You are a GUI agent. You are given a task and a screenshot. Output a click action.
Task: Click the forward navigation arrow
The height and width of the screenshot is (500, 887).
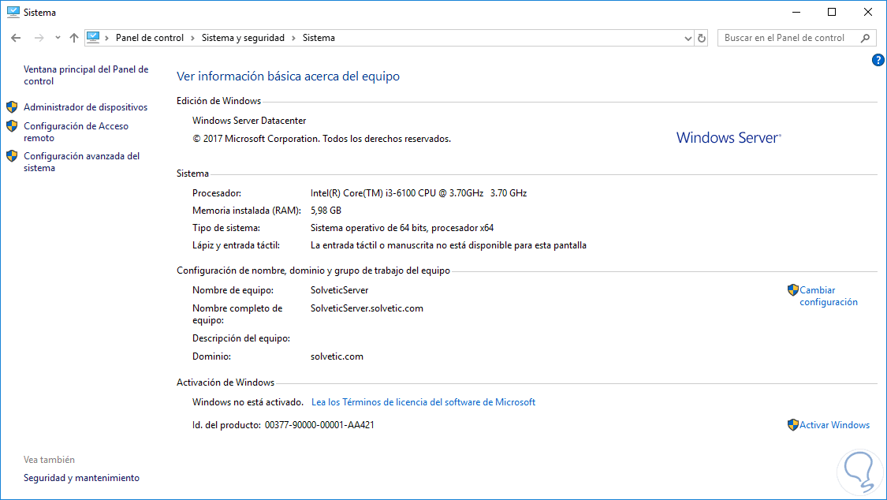pos(39,38)
